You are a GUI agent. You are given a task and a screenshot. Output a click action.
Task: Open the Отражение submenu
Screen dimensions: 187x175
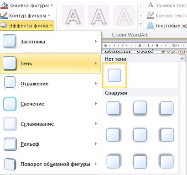(50, 84)
